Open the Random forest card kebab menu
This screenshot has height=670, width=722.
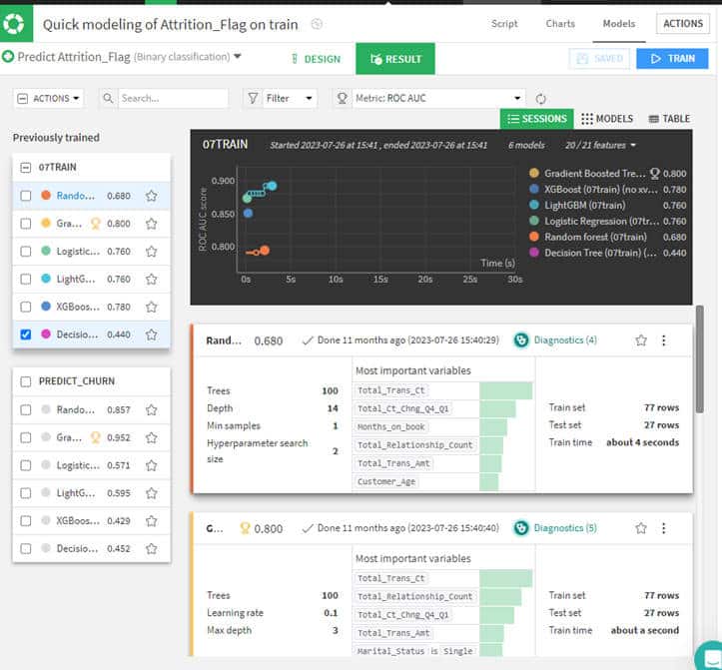pyautogui.click(x=663, y=340)
